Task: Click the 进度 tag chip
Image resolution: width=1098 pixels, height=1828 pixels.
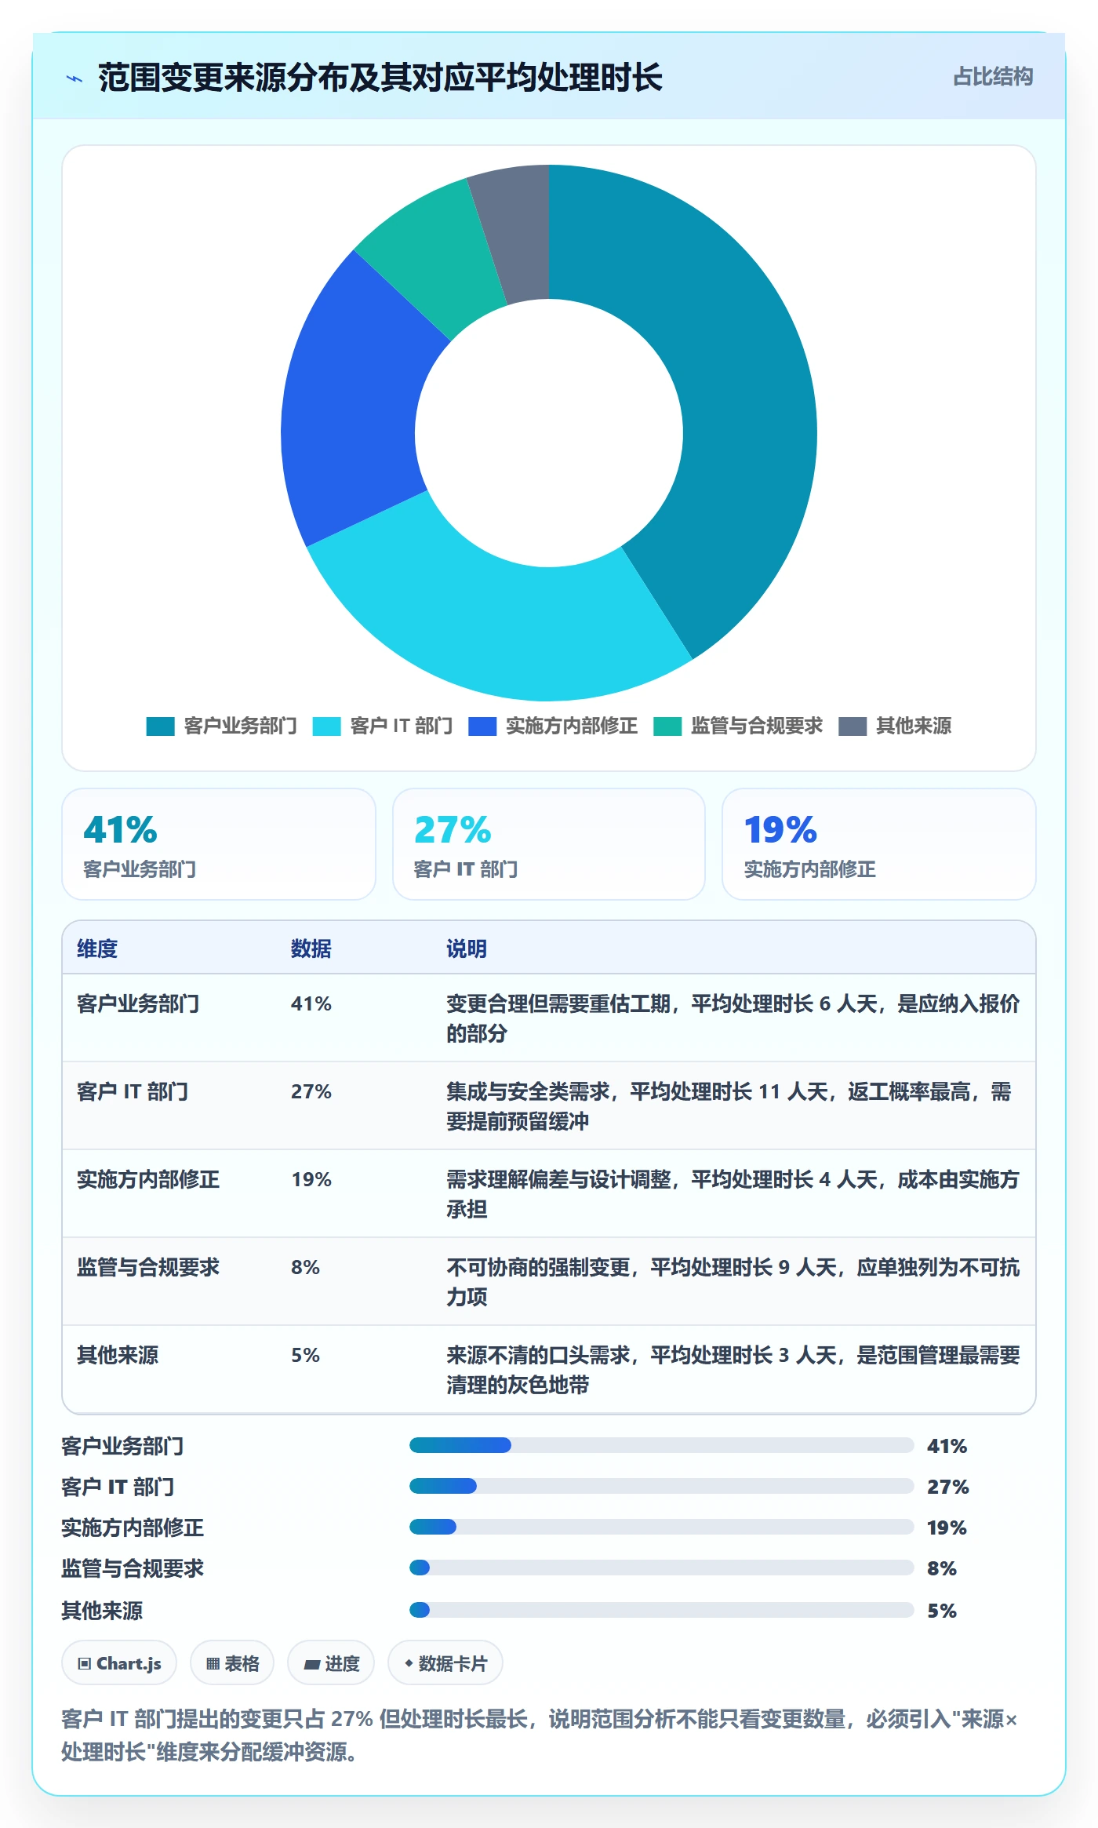Action: click(331, 1662)
